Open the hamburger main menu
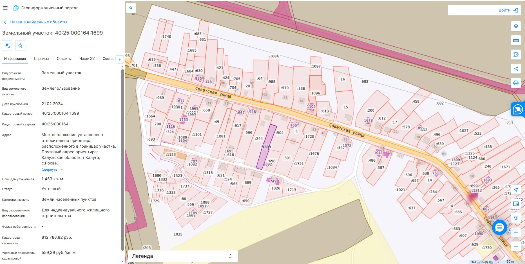Image resolution: width=525 pixels, height=264 pixels. click(5, 8)
